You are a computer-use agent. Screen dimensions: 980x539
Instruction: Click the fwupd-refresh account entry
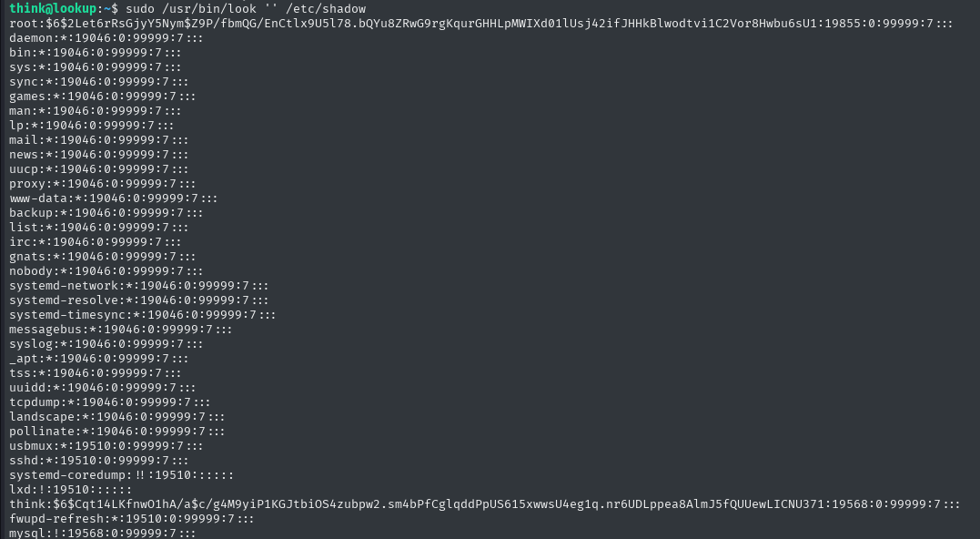pos(132,518)
